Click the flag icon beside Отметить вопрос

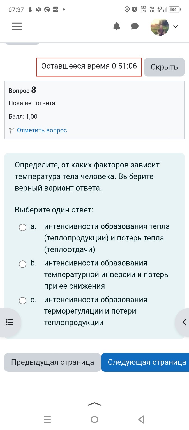(11, 130)
